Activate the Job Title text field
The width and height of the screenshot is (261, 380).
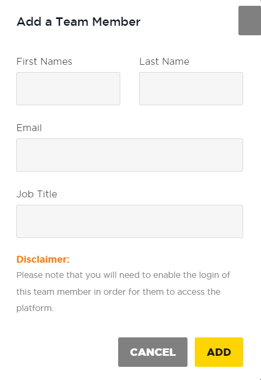(130, 221)
